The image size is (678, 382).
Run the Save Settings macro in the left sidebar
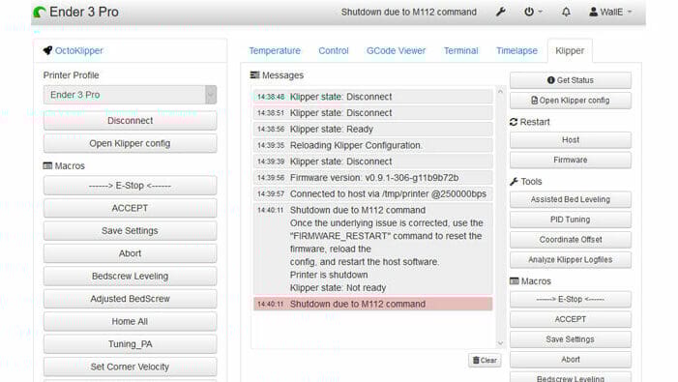pyautogui.click(x=130, y=231)
